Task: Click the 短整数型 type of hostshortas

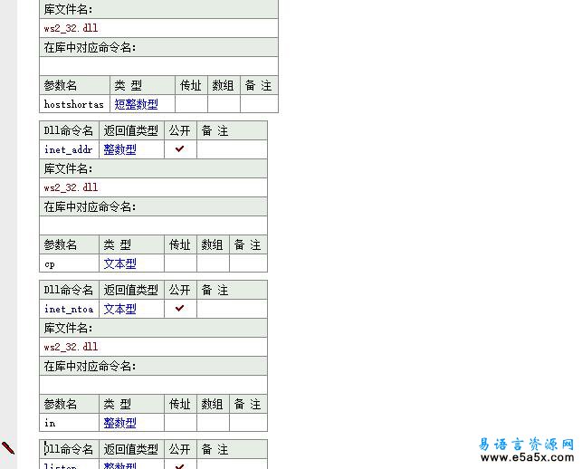Action: [136, 104]
